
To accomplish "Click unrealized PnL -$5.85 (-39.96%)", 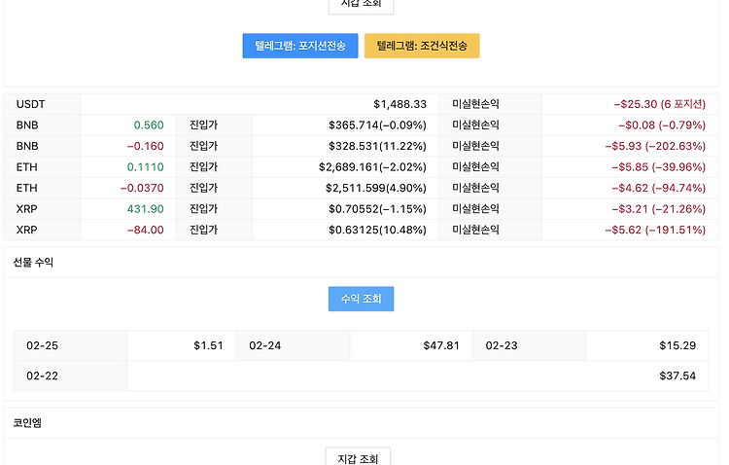I will [658, 167].
